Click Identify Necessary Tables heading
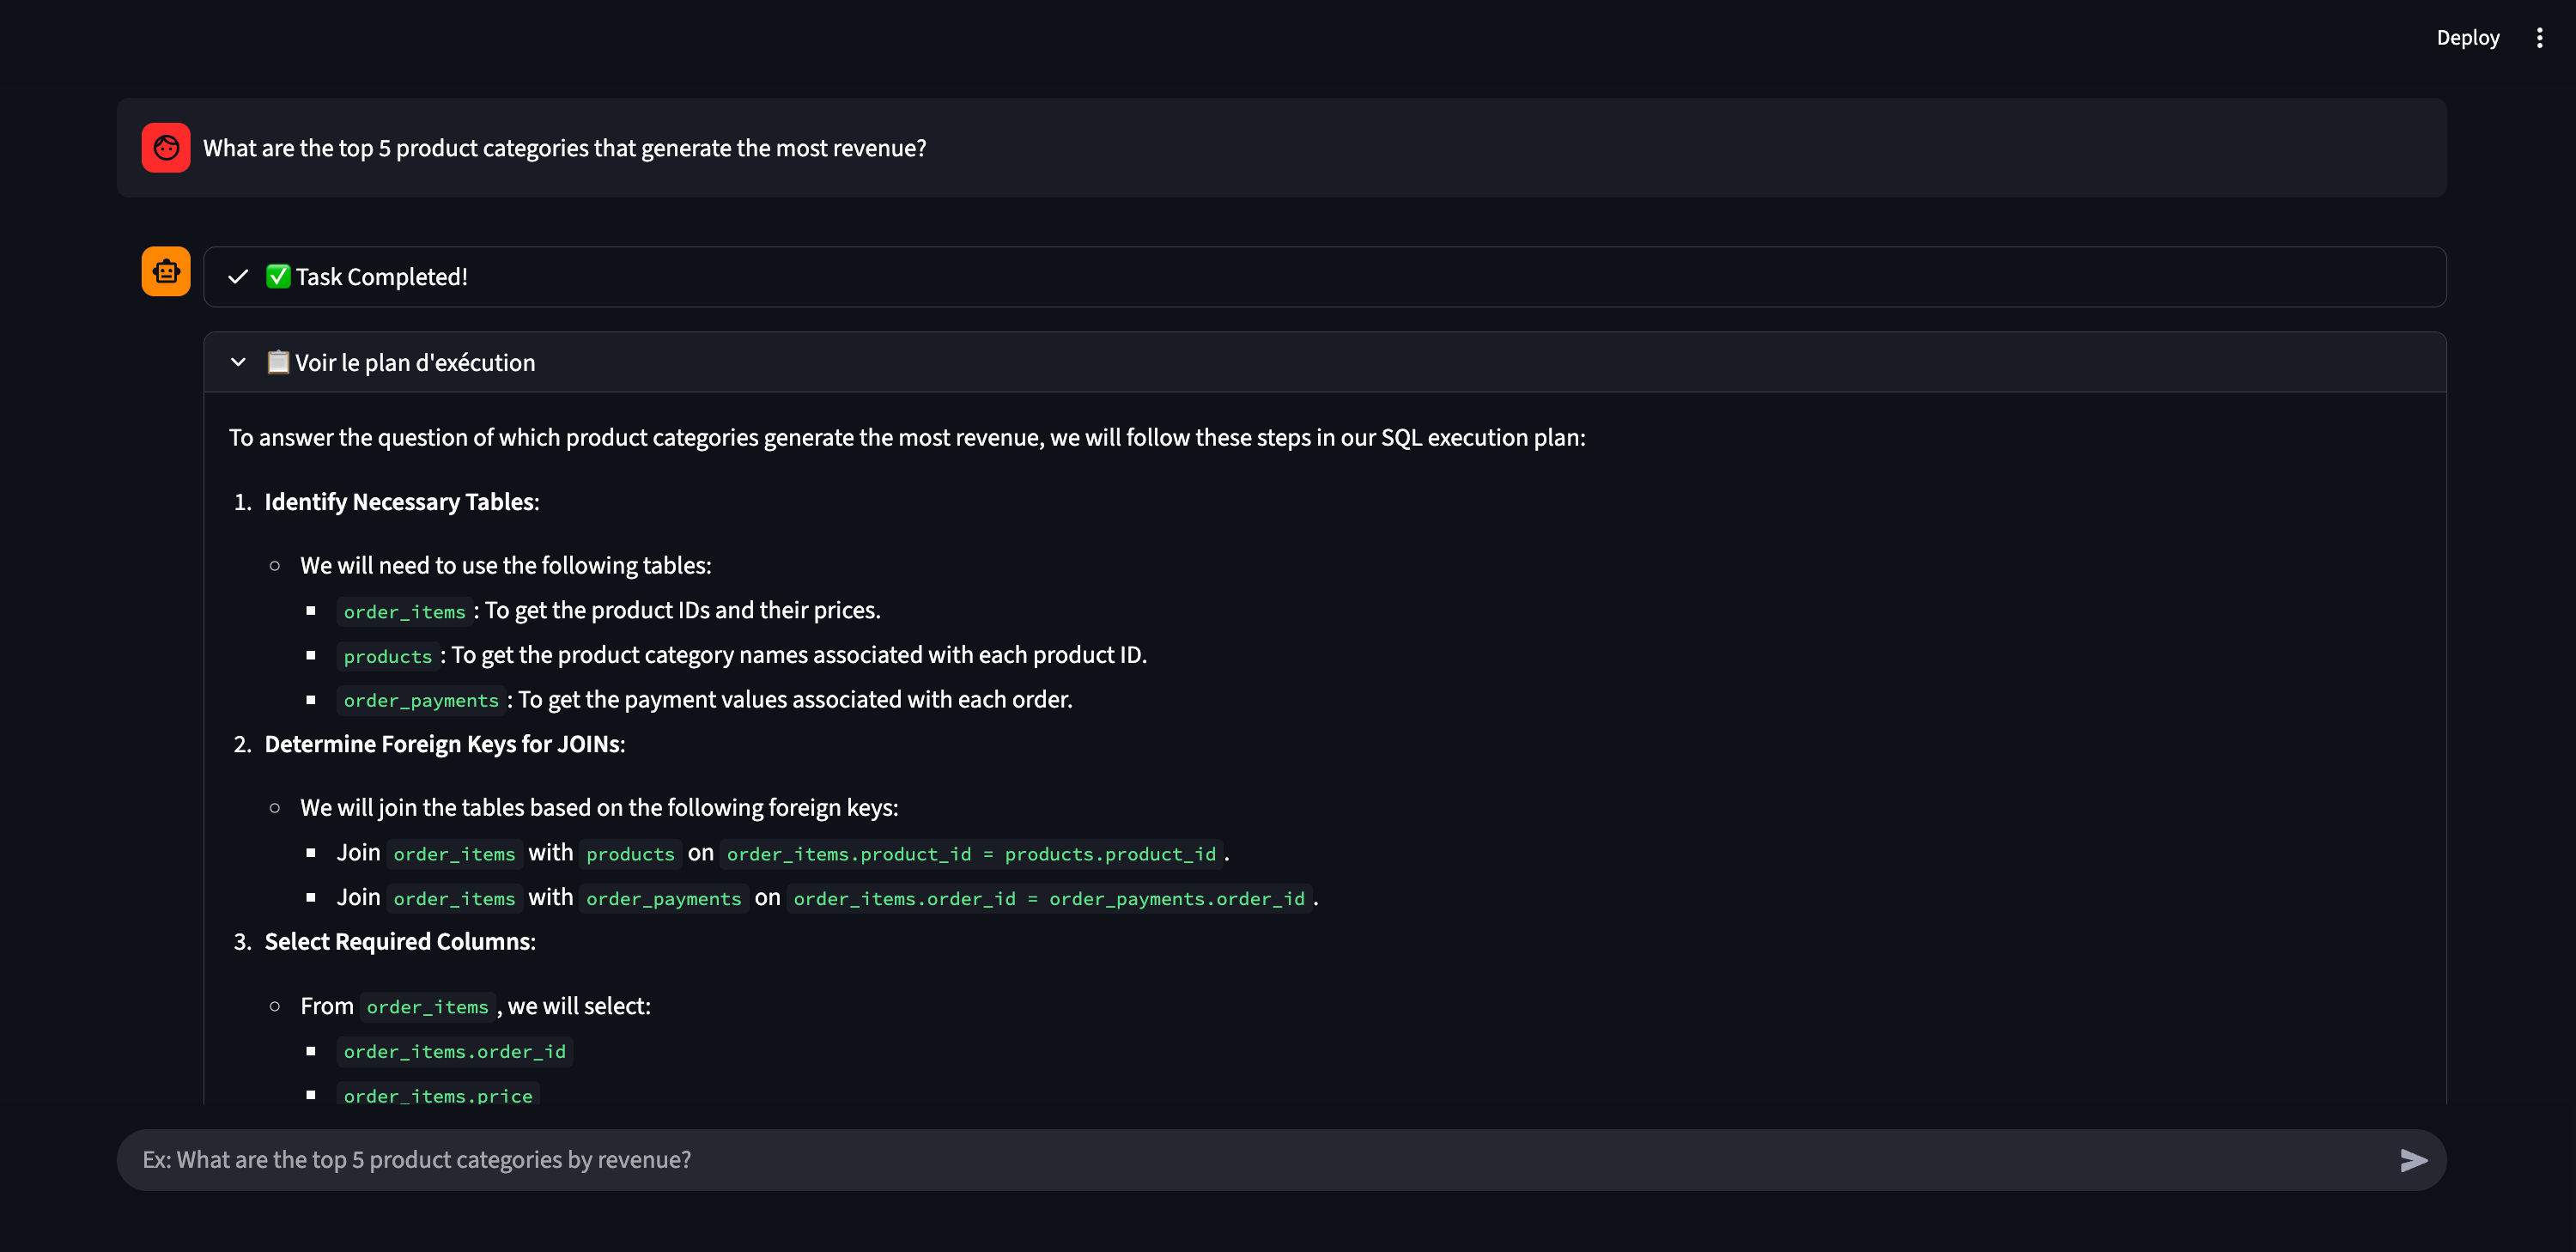2576x1252 pixels. (401, 502)
